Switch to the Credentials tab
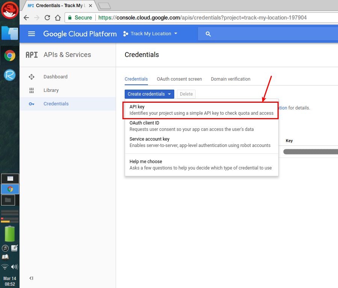The height and width of the screenshot is (288, 338). (x=136, y=79)
